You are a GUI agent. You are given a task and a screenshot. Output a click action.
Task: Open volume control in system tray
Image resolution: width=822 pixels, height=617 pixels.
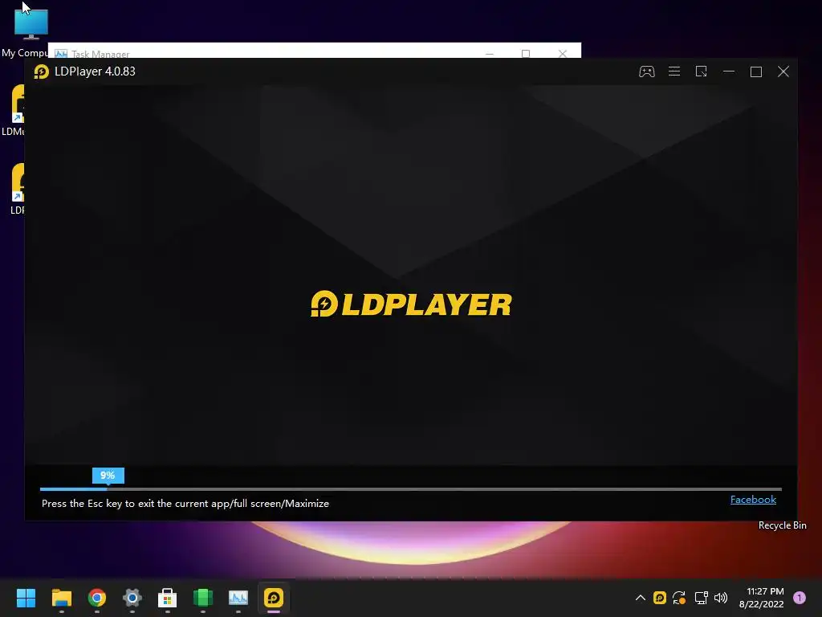point(721,598)
